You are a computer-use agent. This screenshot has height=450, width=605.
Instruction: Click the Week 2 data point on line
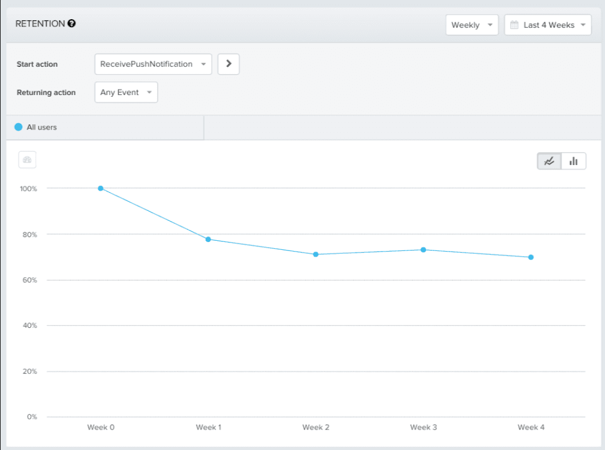pos(316,254)
